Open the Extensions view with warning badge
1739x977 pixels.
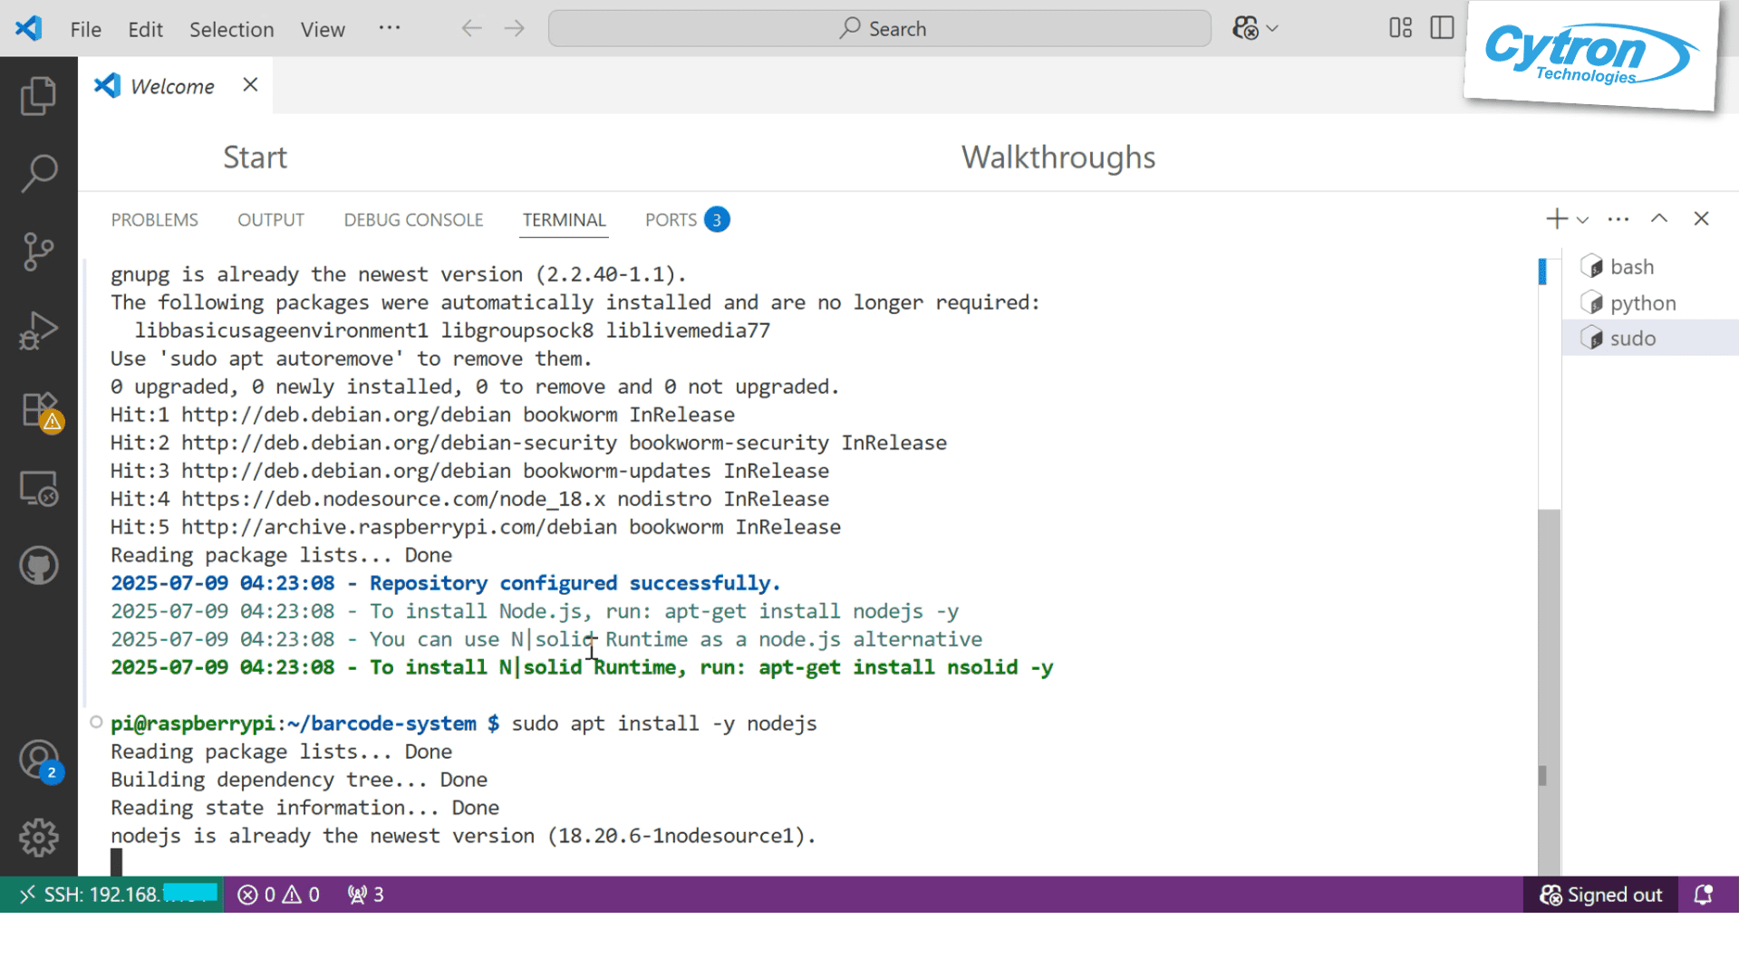point(38,410)
